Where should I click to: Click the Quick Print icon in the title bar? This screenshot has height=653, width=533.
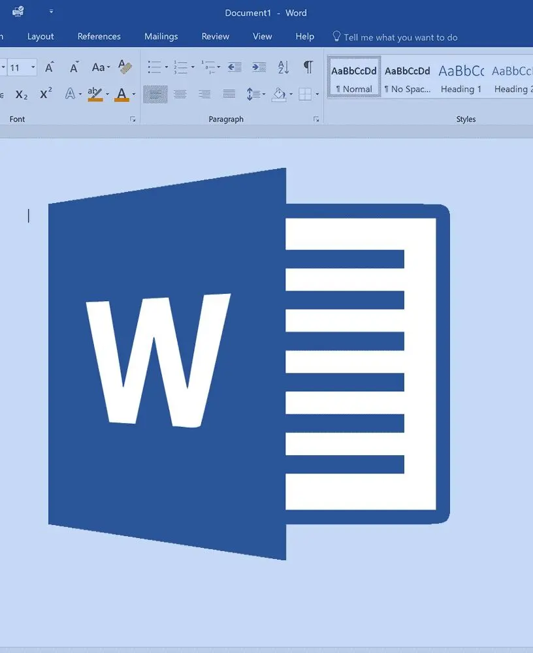pos(18,12)
